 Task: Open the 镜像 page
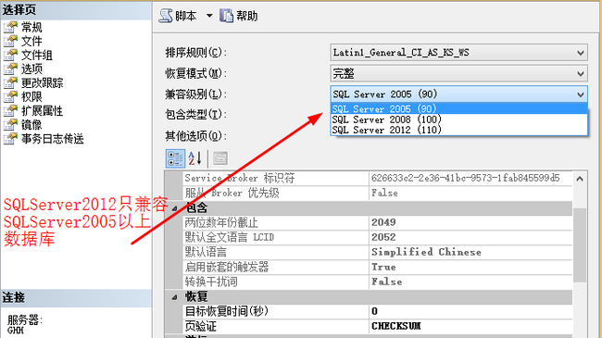click(x=31, y=124)
